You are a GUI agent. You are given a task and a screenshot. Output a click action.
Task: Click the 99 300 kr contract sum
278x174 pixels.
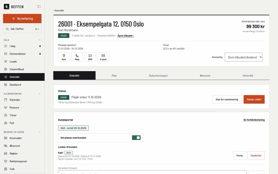pos(255,26)
